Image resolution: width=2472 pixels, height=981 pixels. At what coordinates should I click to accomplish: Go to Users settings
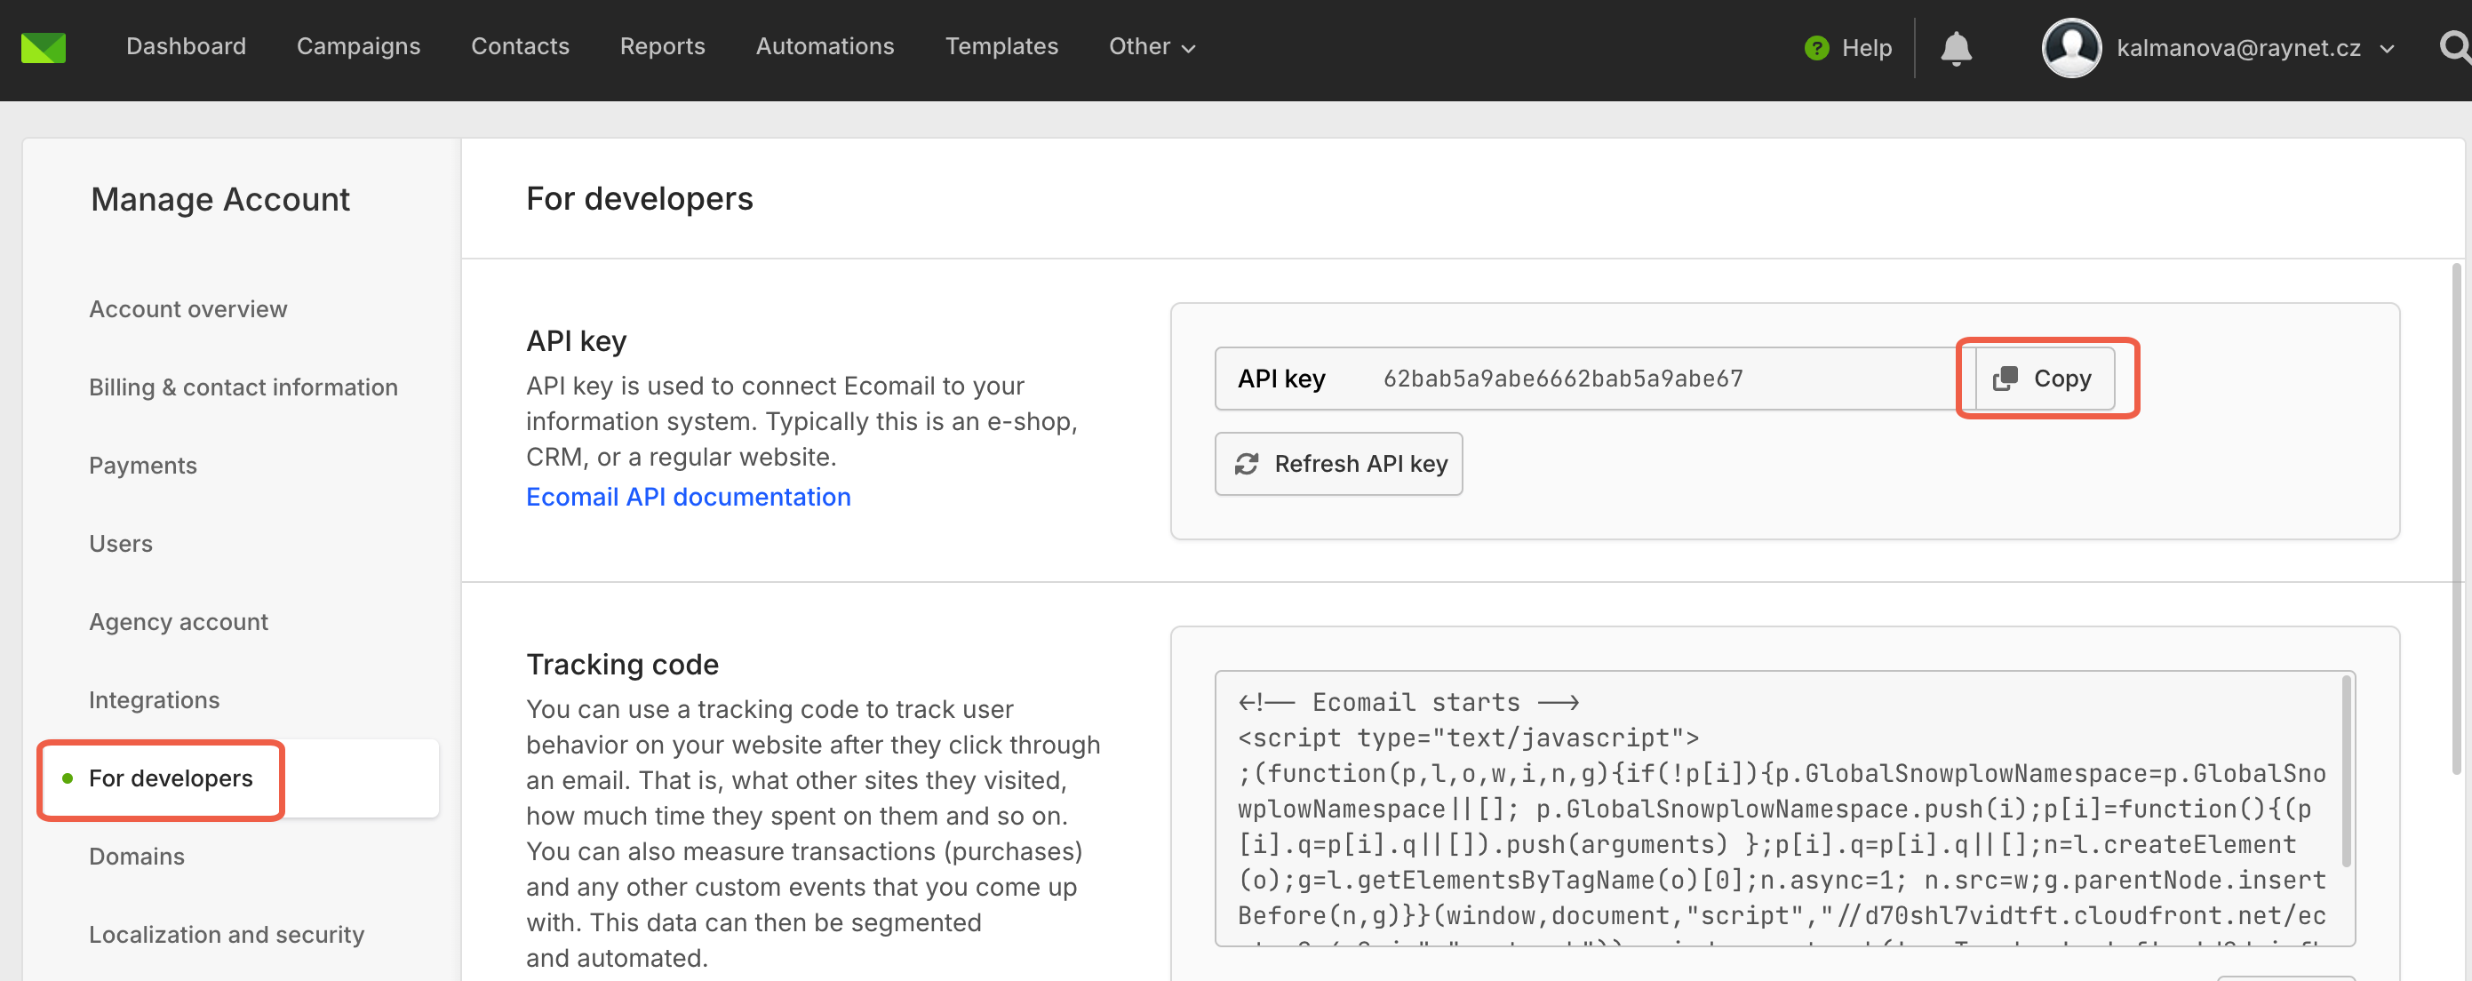121,543
